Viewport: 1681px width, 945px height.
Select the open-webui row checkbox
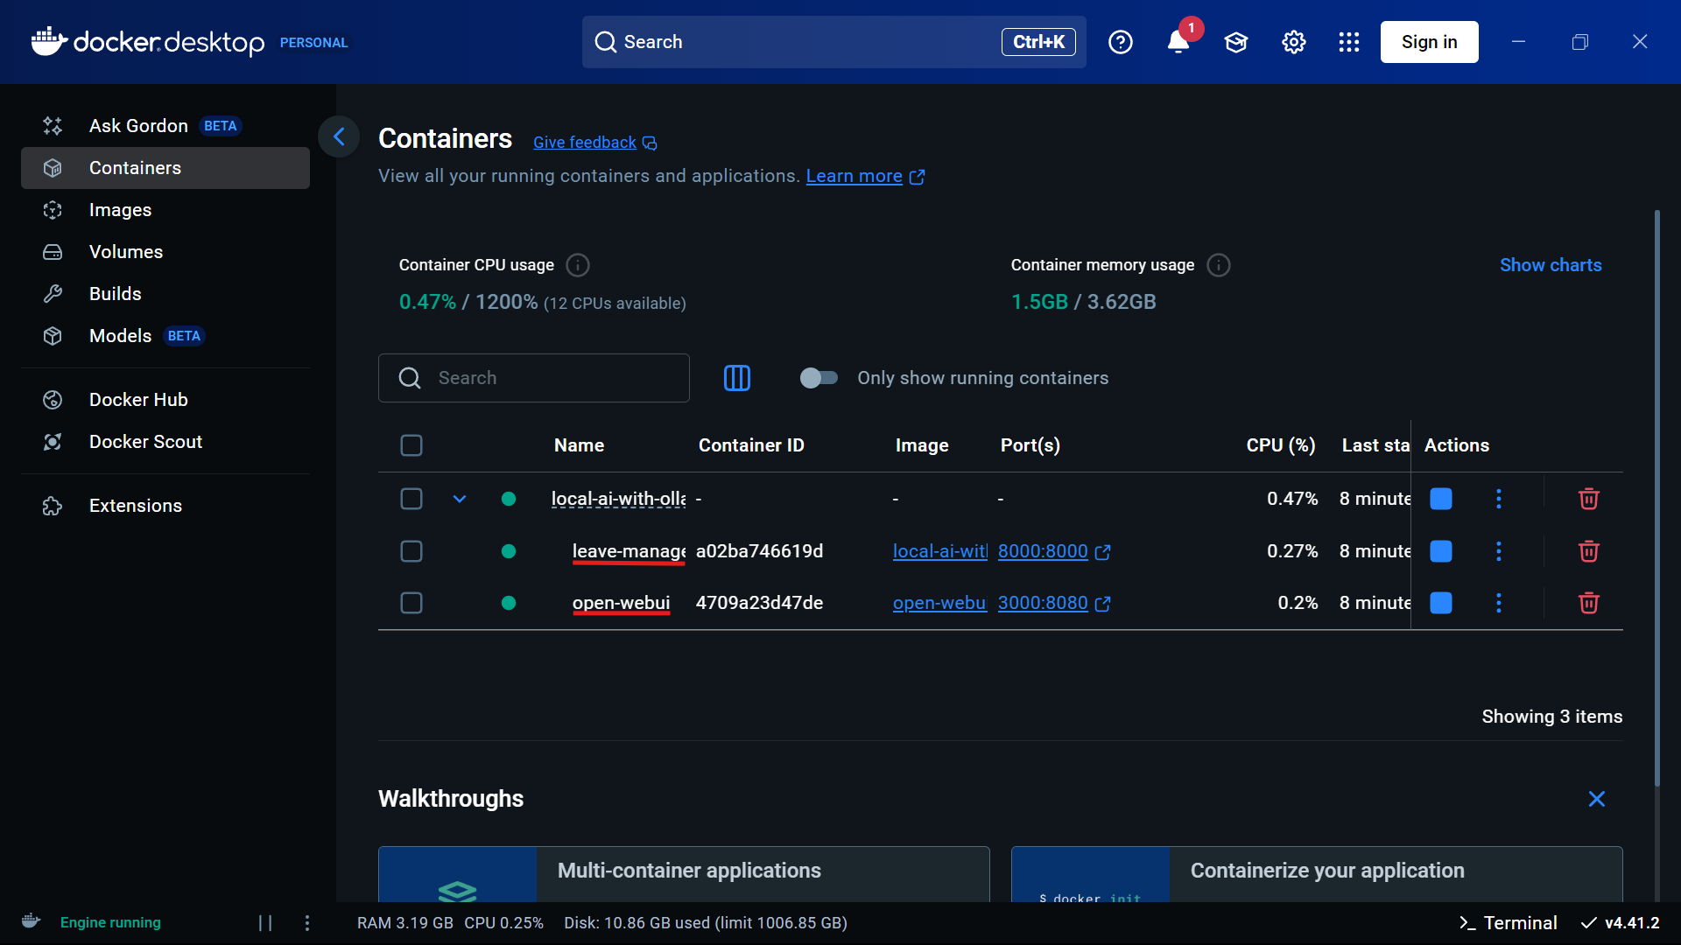411,603
